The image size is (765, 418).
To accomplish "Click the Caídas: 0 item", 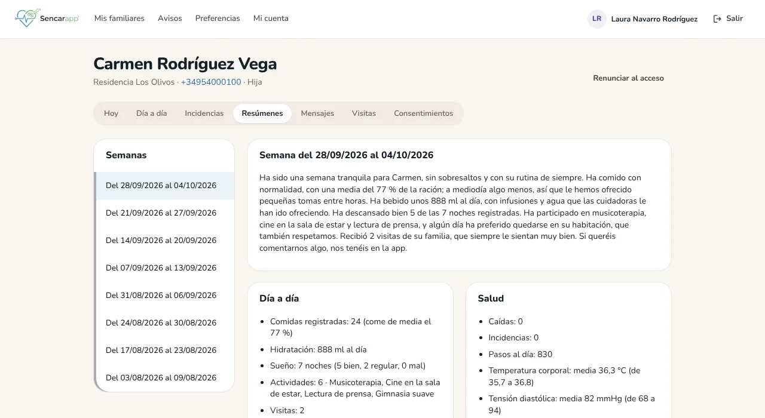I will tap(506, 322).
